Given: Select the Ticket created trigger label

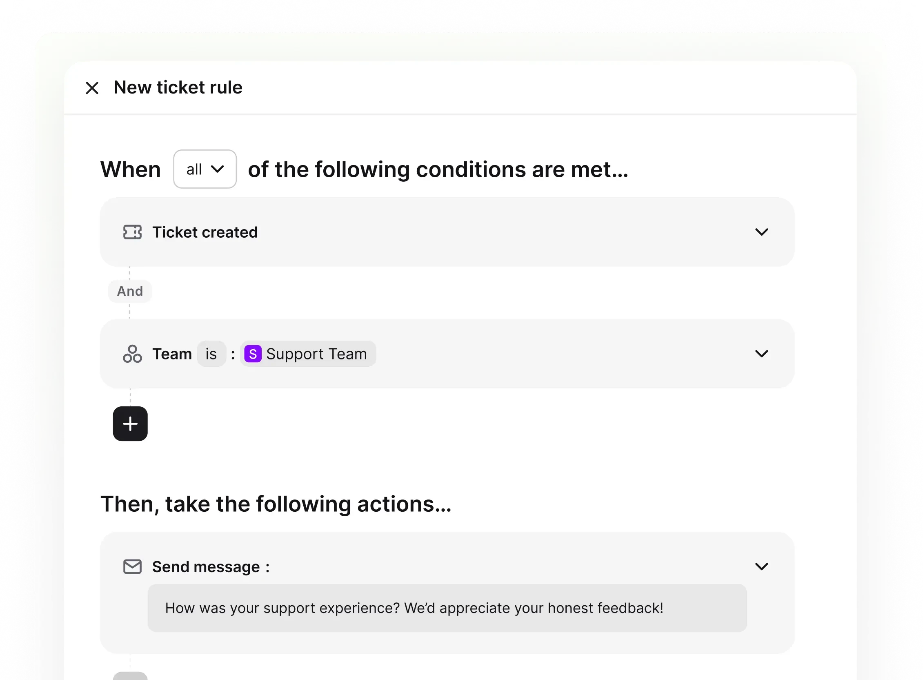Looking at the screenshot, I should coord(205,232).
